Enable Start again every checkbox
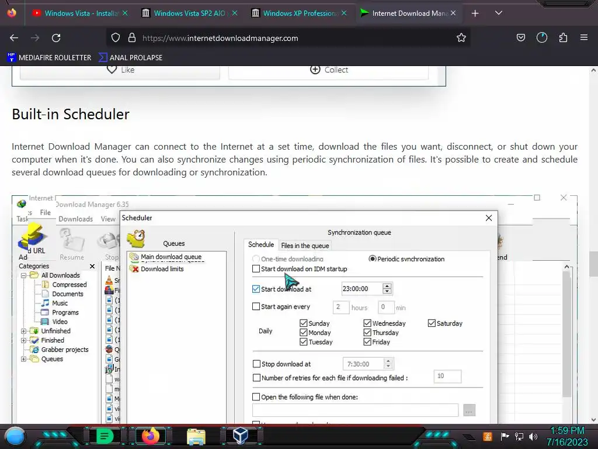The image size is (598, 449). click(x=256, y=306)
